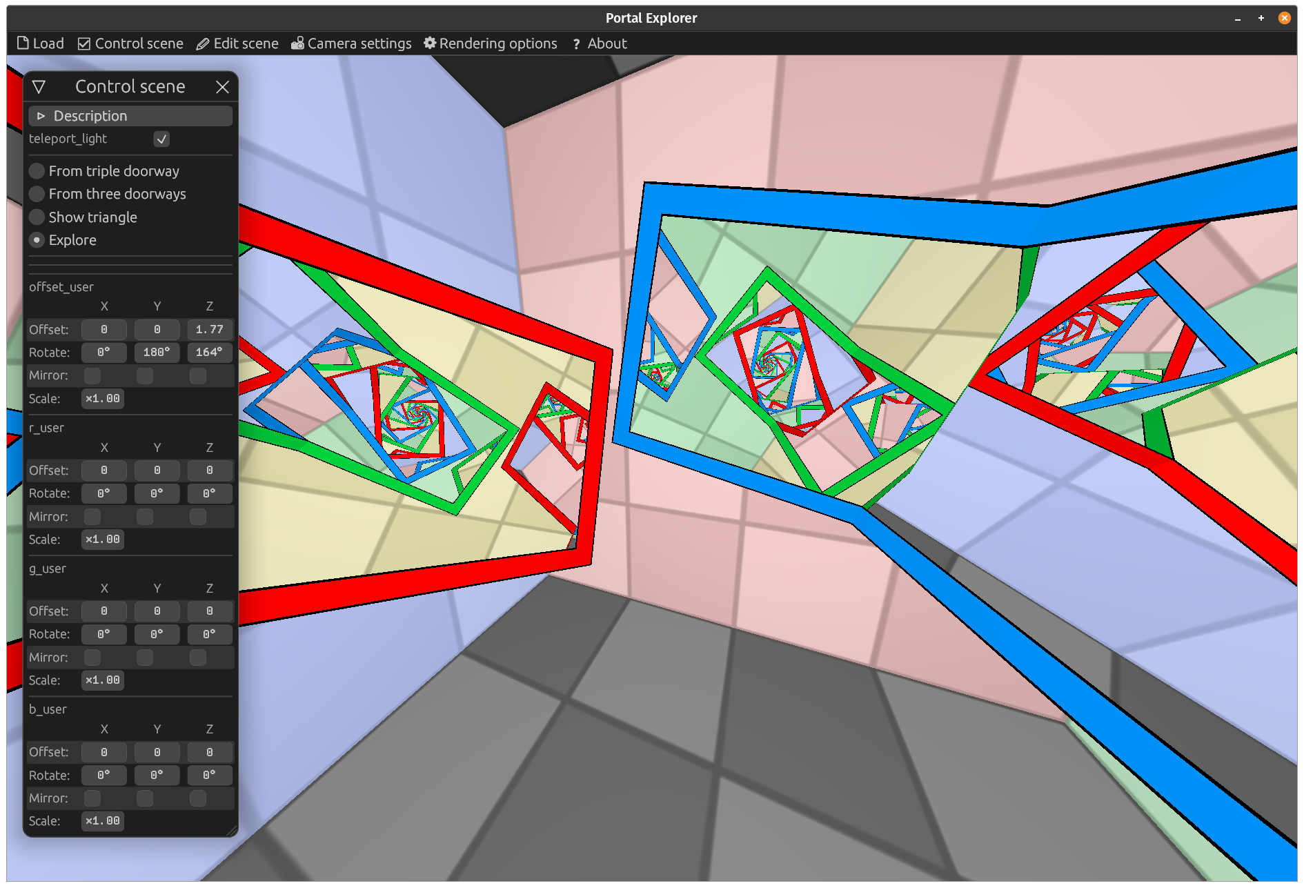
Task: Open the Control scene menu item
Action: [x=130, y=43]
